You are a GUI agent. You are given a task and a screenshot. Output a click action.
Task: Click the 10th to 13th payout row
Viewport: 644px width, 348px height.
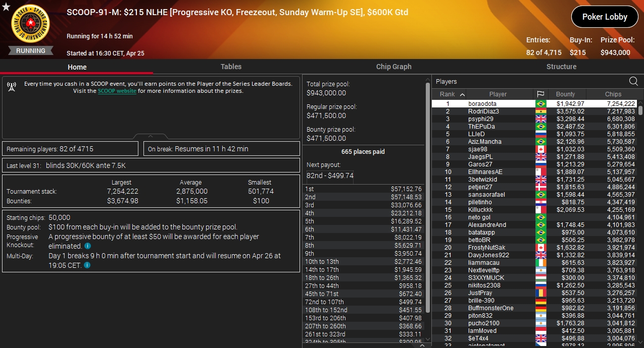364,261
